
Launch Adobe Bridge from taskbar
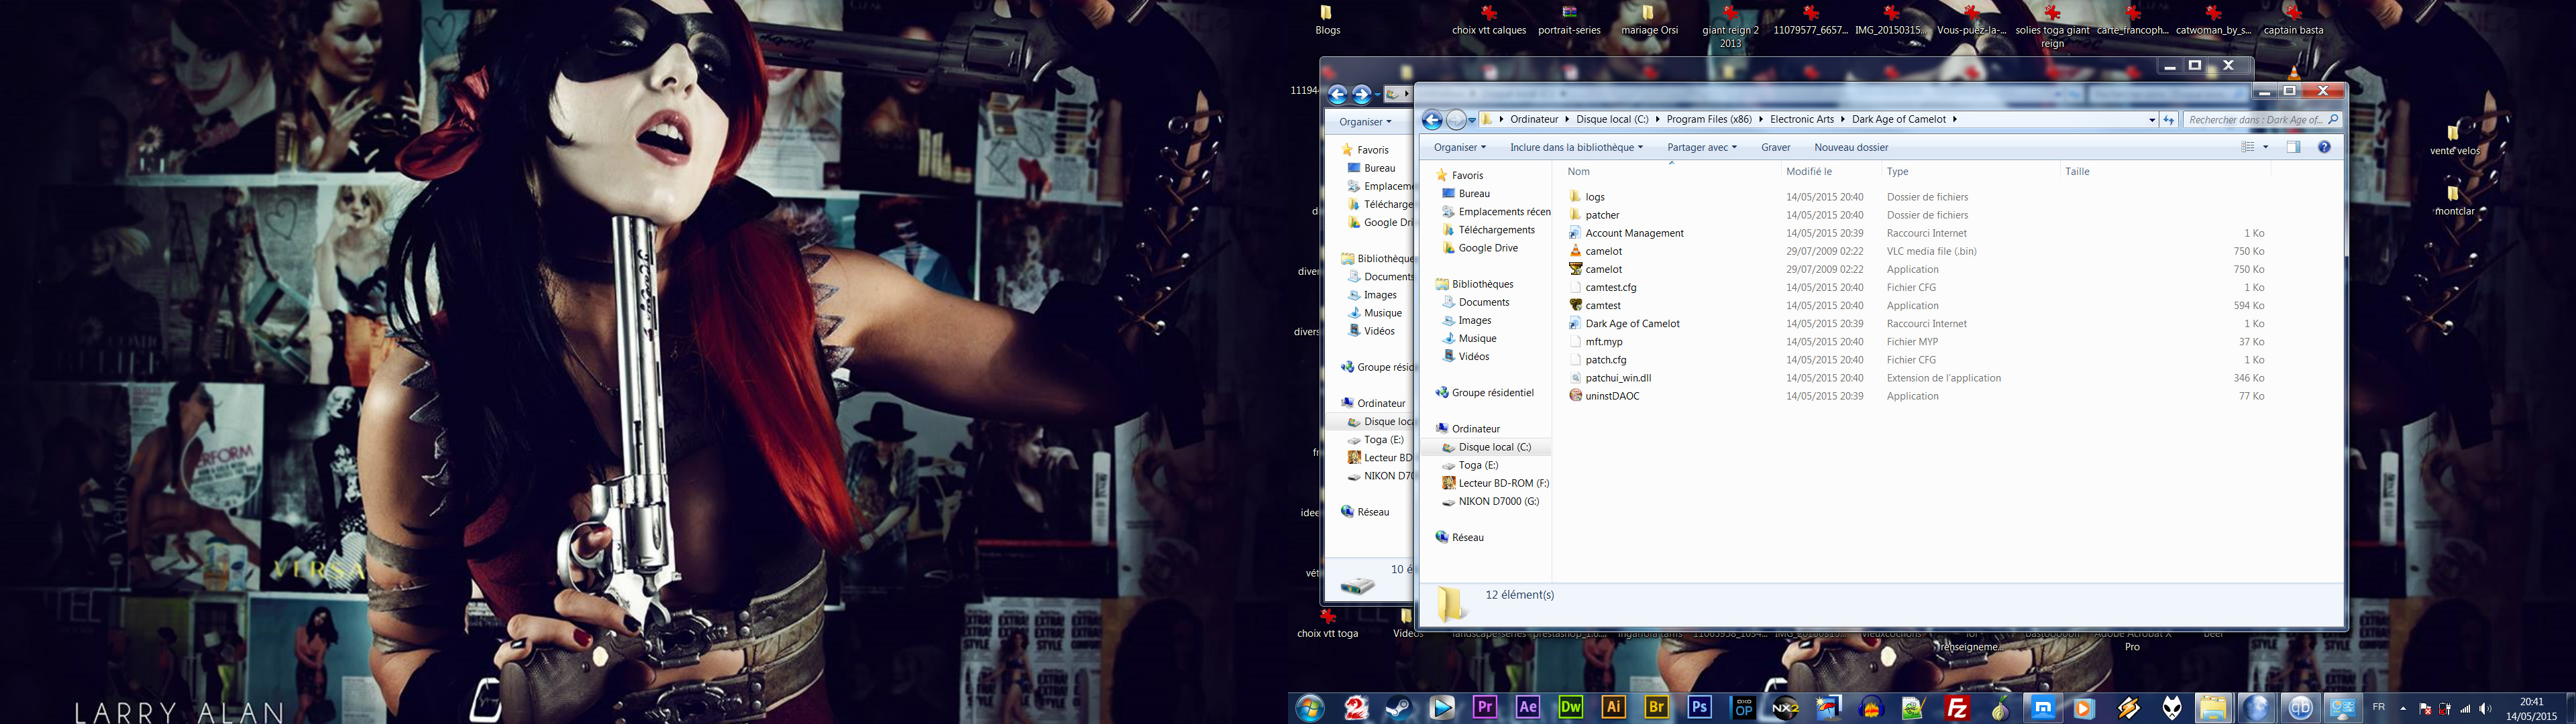click(x=1656, y=708)
